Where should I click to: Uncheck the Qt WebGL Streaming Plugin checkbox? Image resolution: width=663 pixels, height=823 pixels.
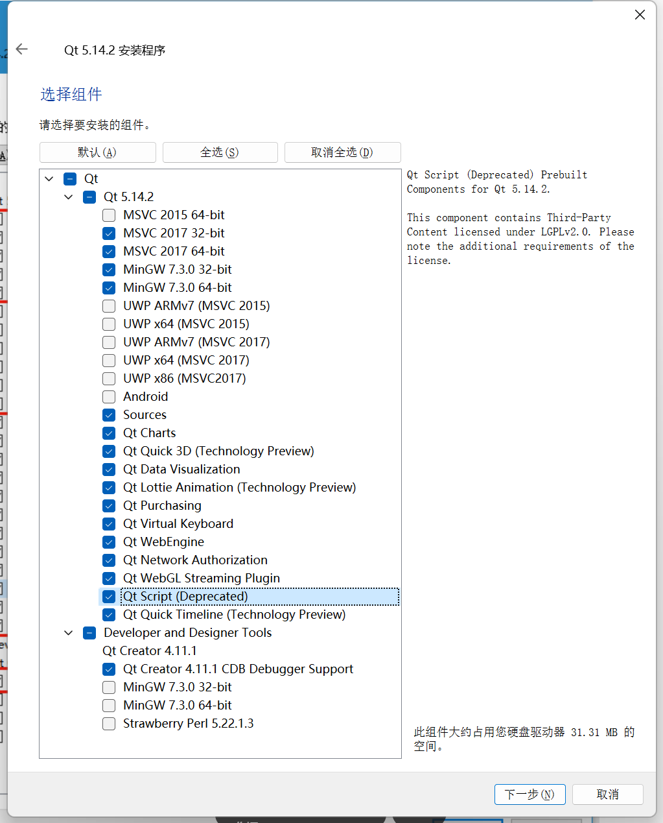pos(109,578)
